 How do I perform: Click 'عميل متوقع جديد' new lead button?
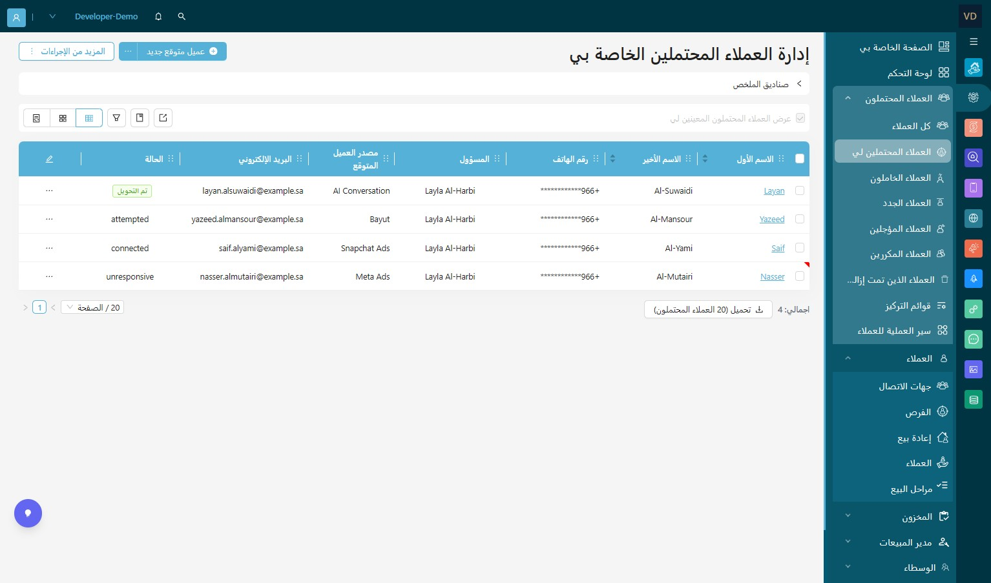182,52
